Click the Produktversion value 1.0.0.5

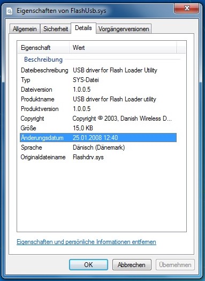click(81, 109)
